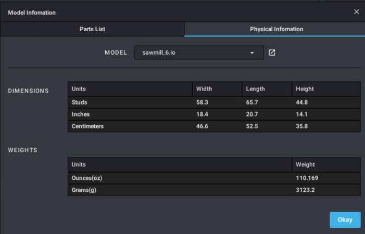Image resolution: width=365 pixels, height=234 pixels.
Task: Click the 110.169 ounces weight value
Action: 308,178
